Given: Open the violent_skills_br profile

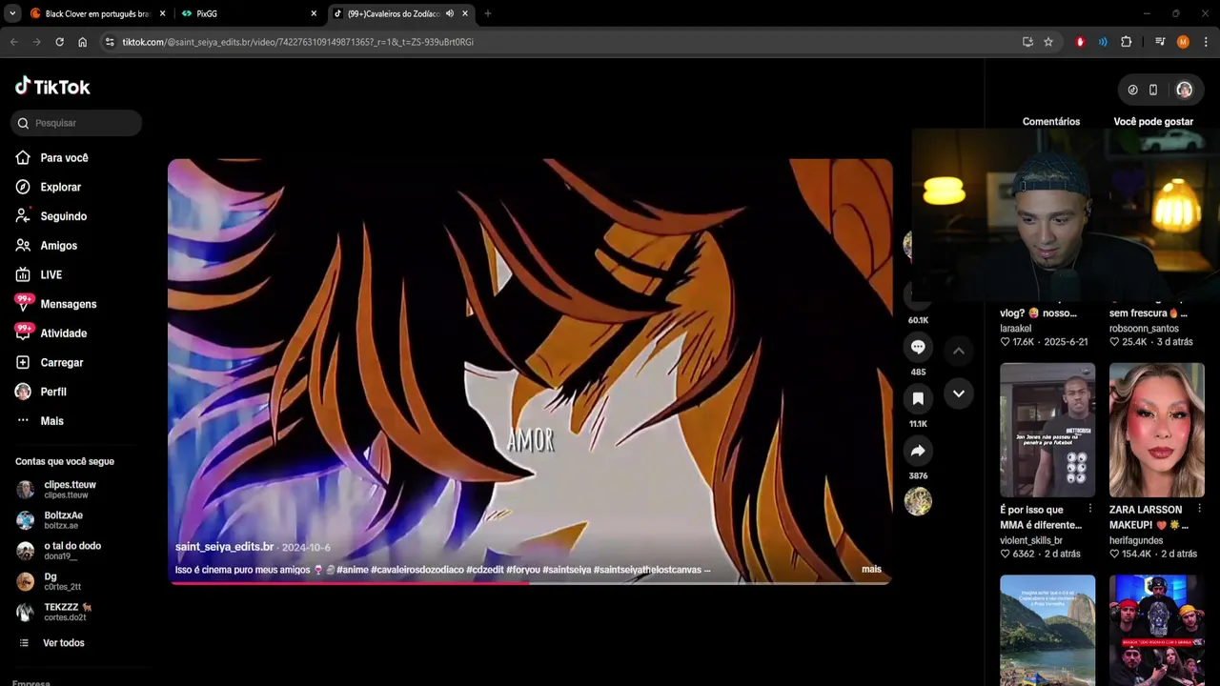Looking at the screenshot, I should (1031, 540).
